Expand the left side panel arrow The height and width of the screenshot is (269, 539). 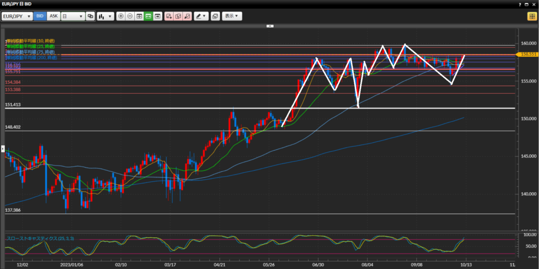tap(2, 149)
